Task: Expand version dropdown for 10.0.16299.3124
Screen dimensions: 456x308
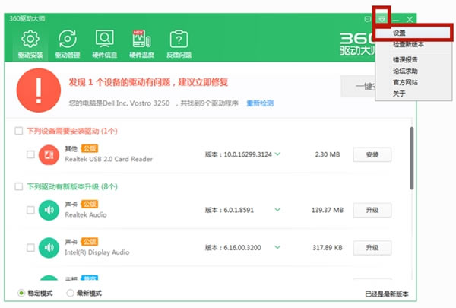Action: coord(277,154)
